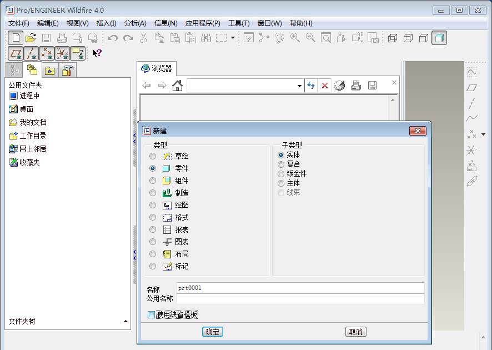Click the Zoom out magnifier icon

(x=310, y=38)
